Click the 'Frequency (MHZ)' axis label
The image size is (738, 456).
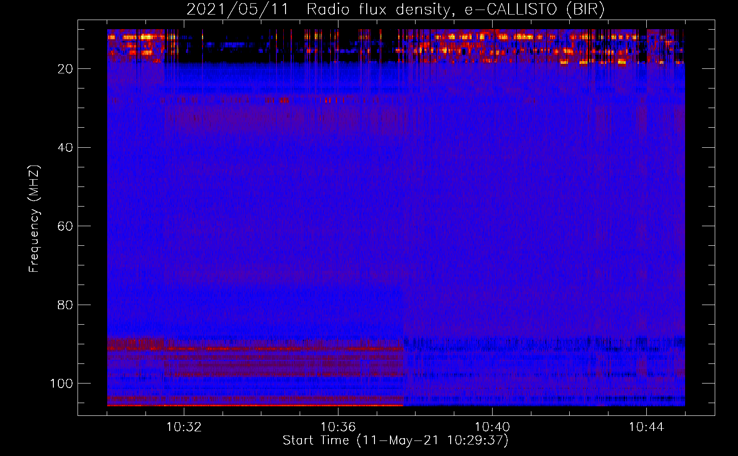[35, 218]
